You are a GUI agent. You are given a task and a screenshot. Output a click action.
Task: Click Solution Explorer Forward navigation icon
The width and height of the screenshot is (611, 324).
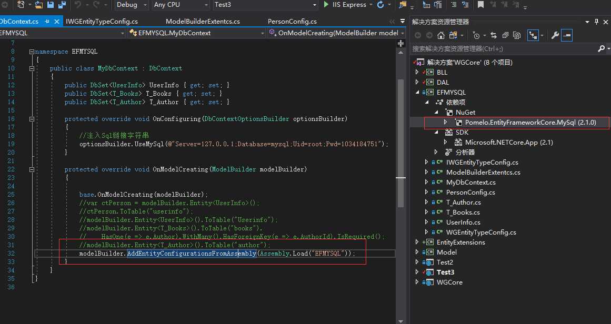(429, 35)
